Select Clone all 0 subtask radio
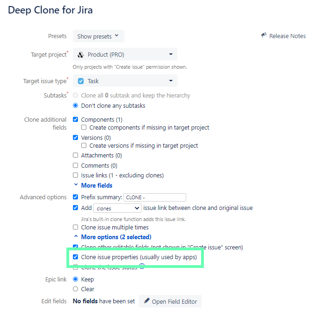This screenshot has height=313, width=313. point(75,95)
